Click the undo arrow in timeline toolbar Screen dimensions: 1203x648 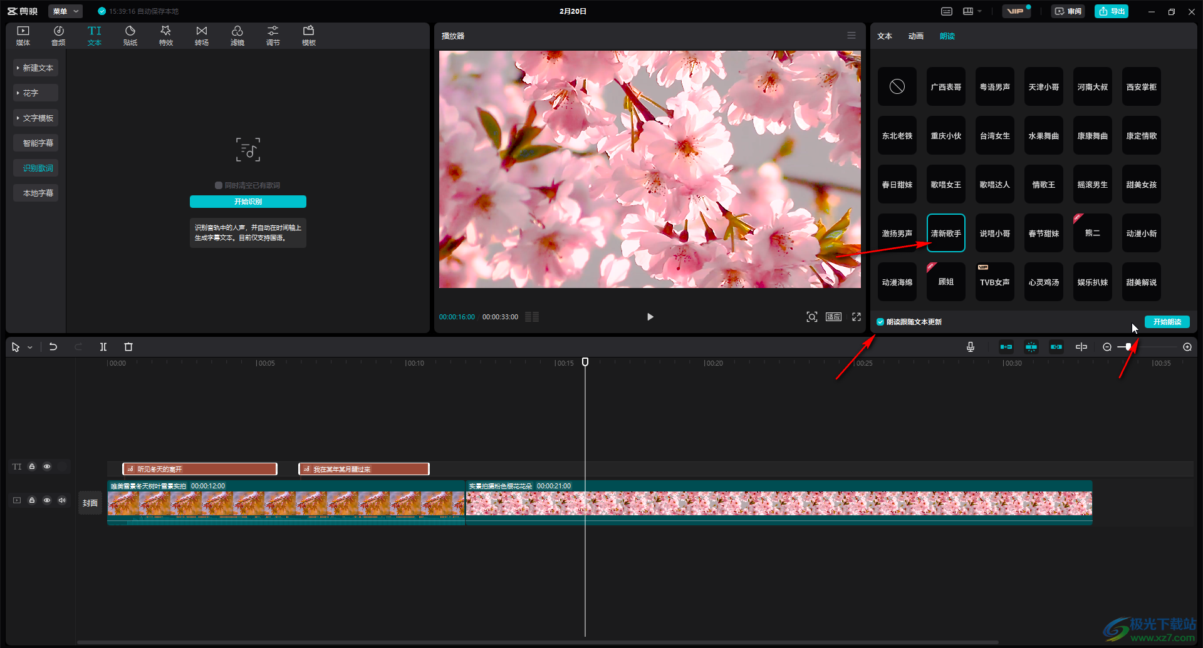coord(53,347)
